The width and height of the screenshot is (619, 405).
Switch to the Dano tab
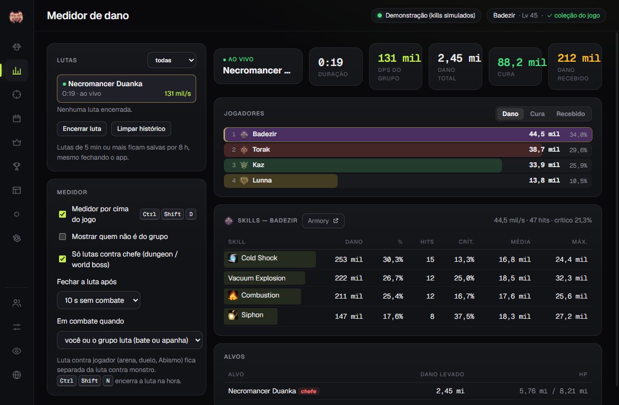coord(510,114)
